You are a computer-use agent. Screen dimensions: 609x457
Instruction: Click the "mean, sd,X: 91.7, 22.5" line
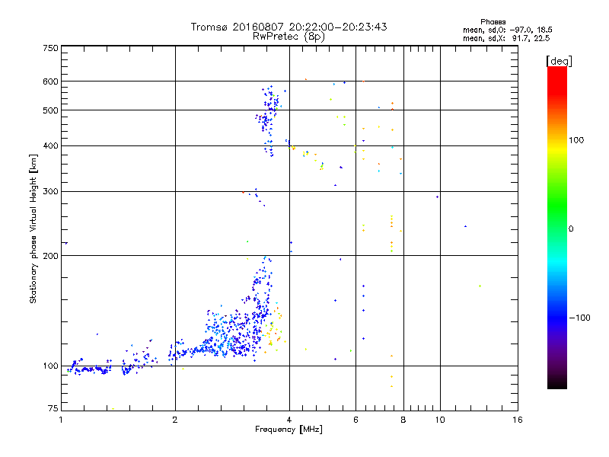click(506, 38)
